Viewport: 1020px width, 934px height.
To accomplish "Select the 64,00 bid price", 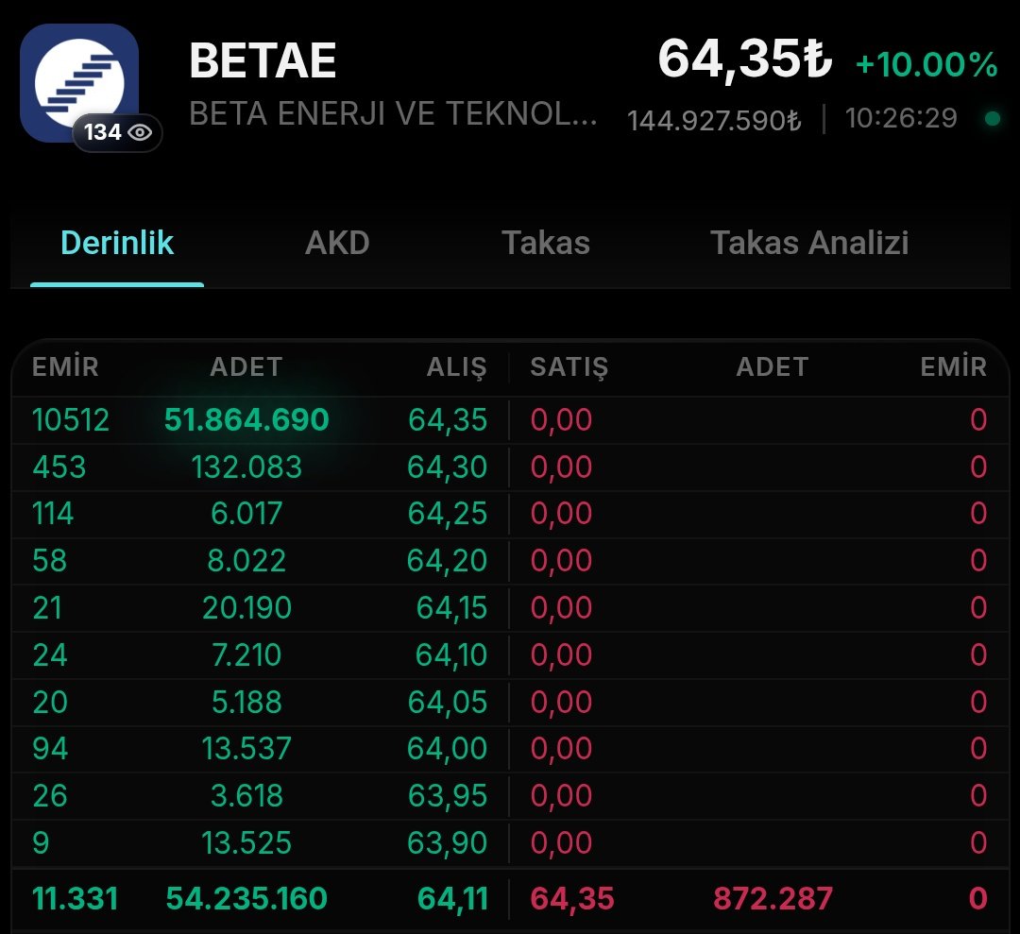I will tap(447, 749).
